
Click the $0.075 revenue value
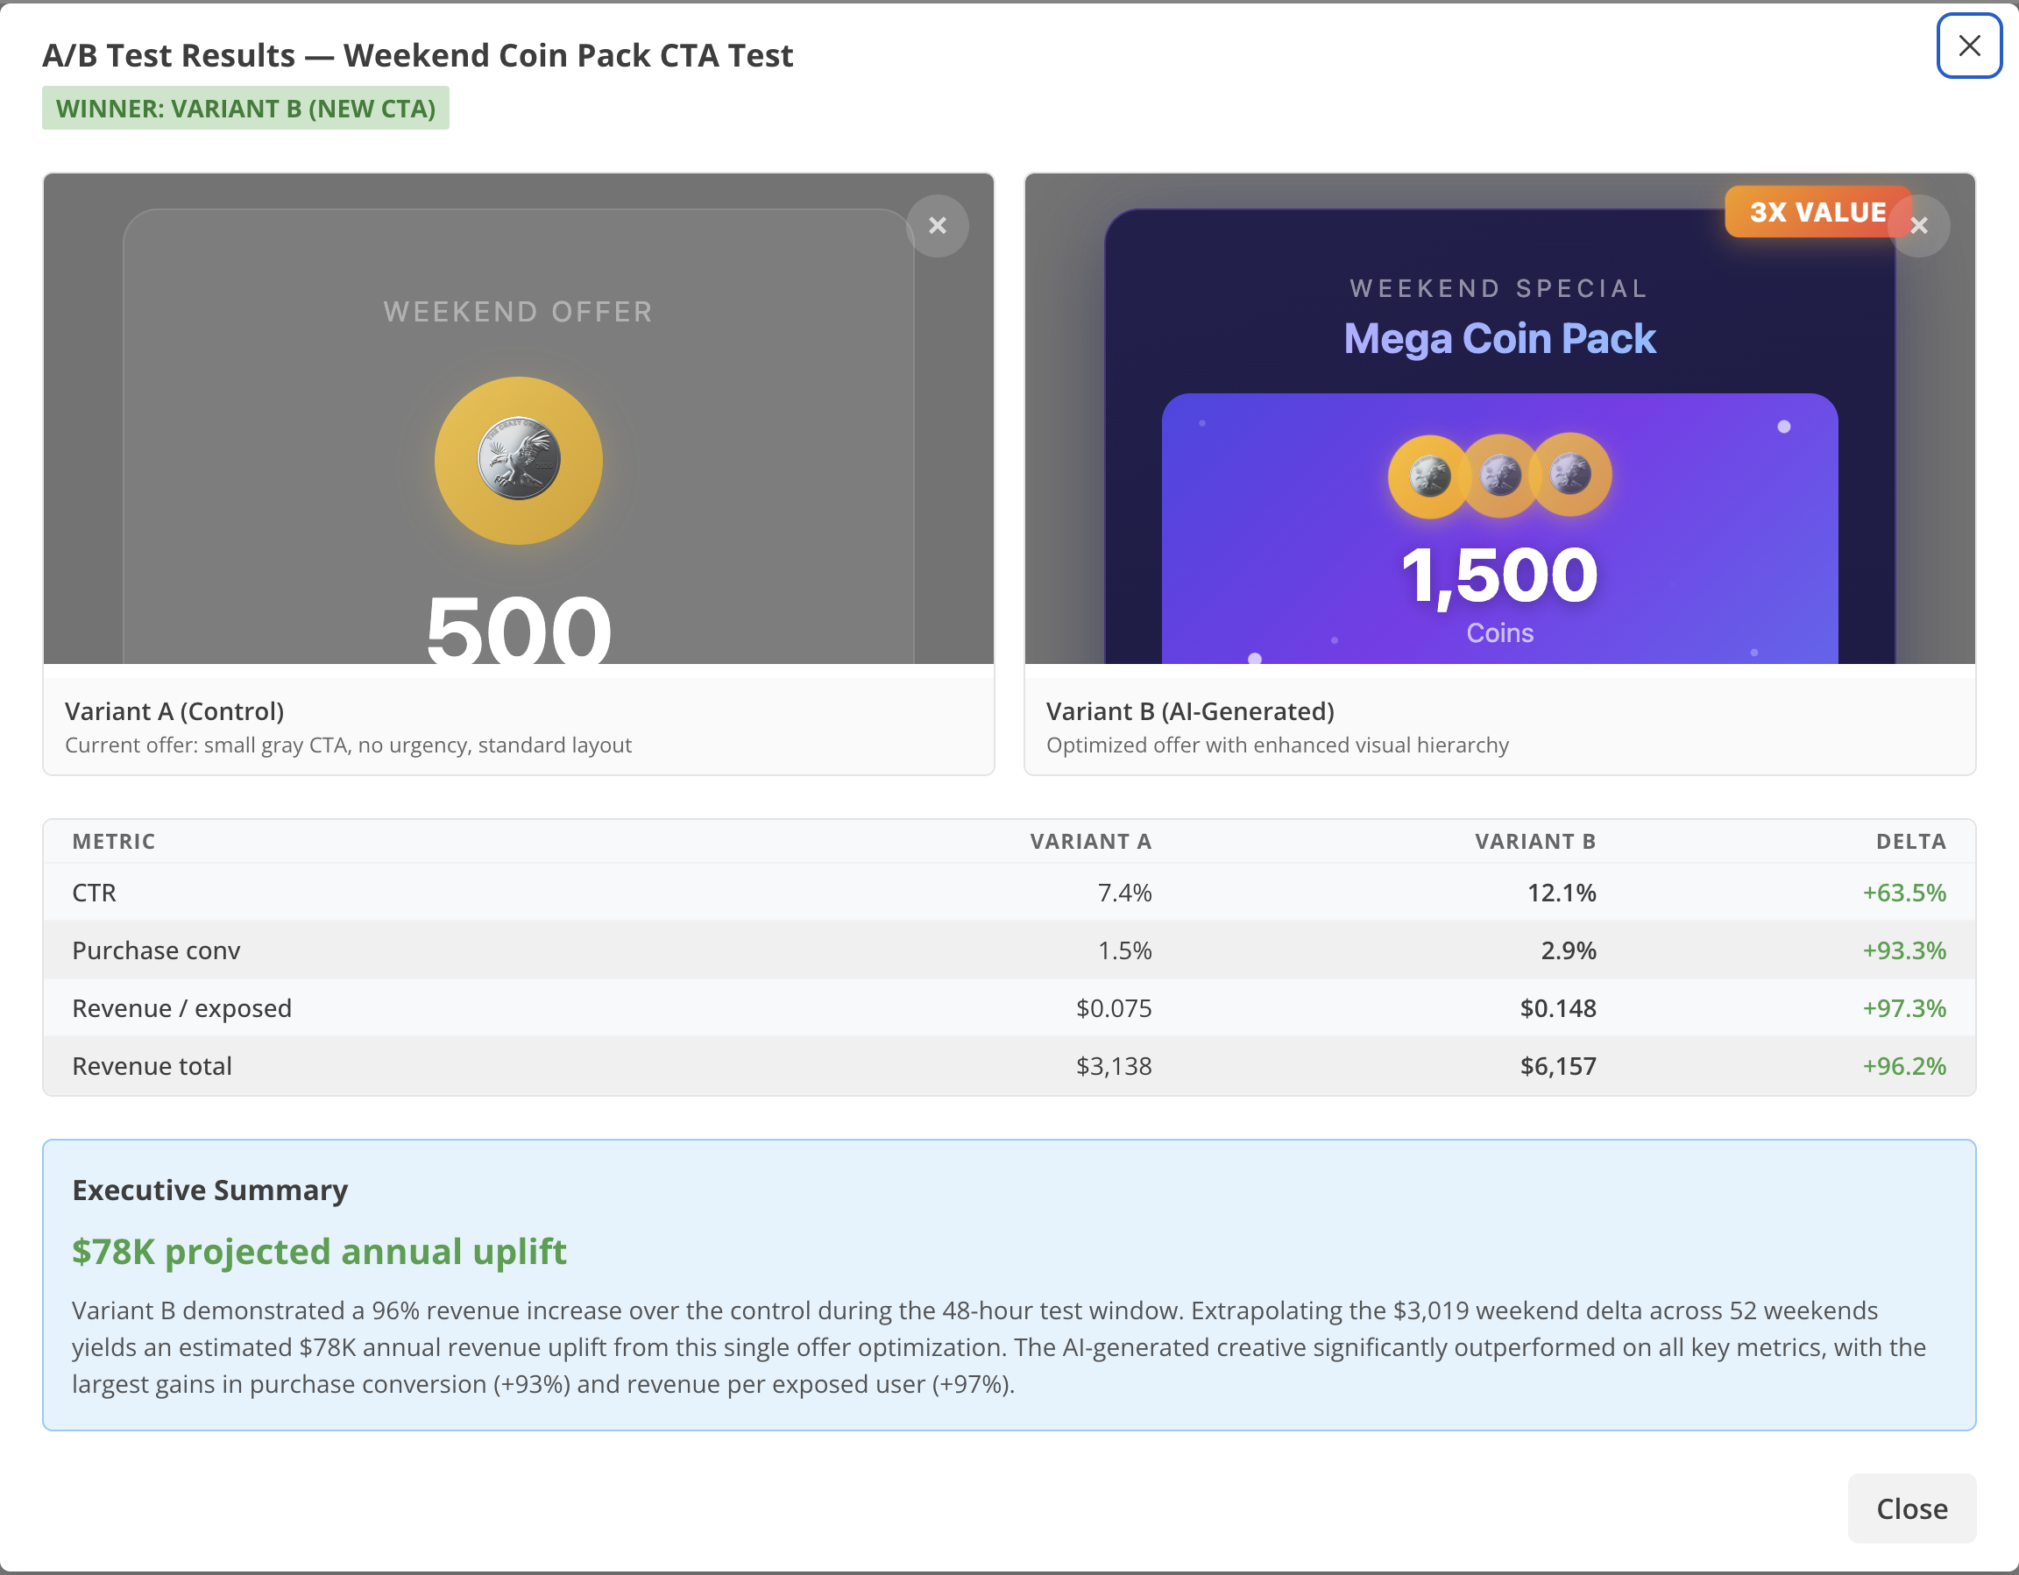pyautogui.click(x=1114, y=1007)
